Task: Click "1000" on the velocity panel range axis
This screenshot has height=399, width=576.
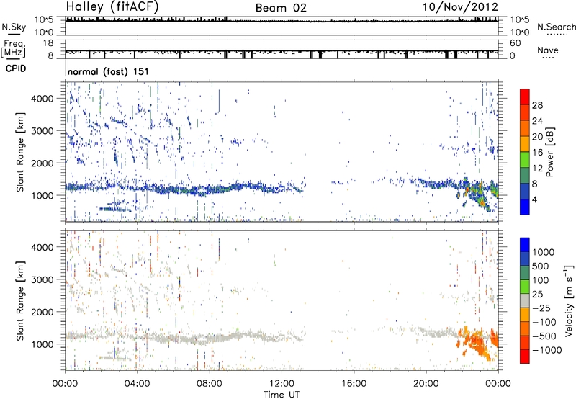Action: pos(42,344)
